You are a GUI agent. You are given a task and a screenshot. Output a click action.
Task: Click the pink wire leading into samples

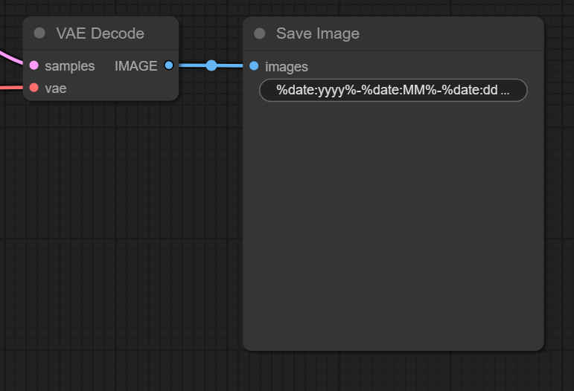coord(9,55)
